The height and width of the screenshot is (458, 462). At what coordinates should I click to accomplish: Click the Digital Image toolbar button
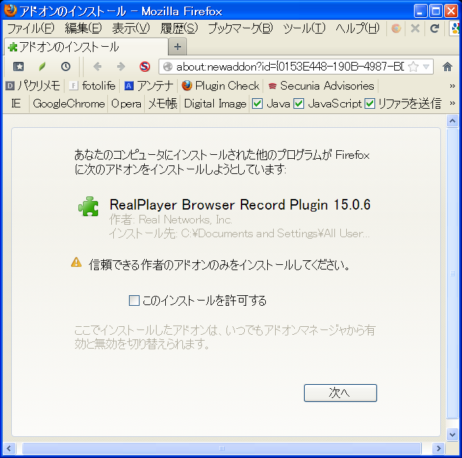[x=215, y=103]
